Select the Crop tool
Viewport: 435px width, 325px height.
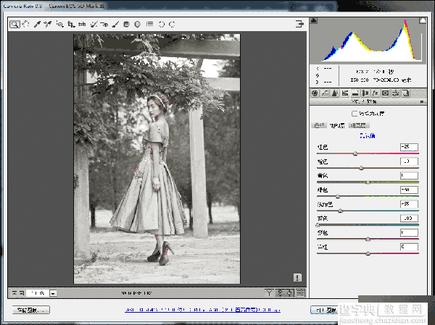point(71,25)
